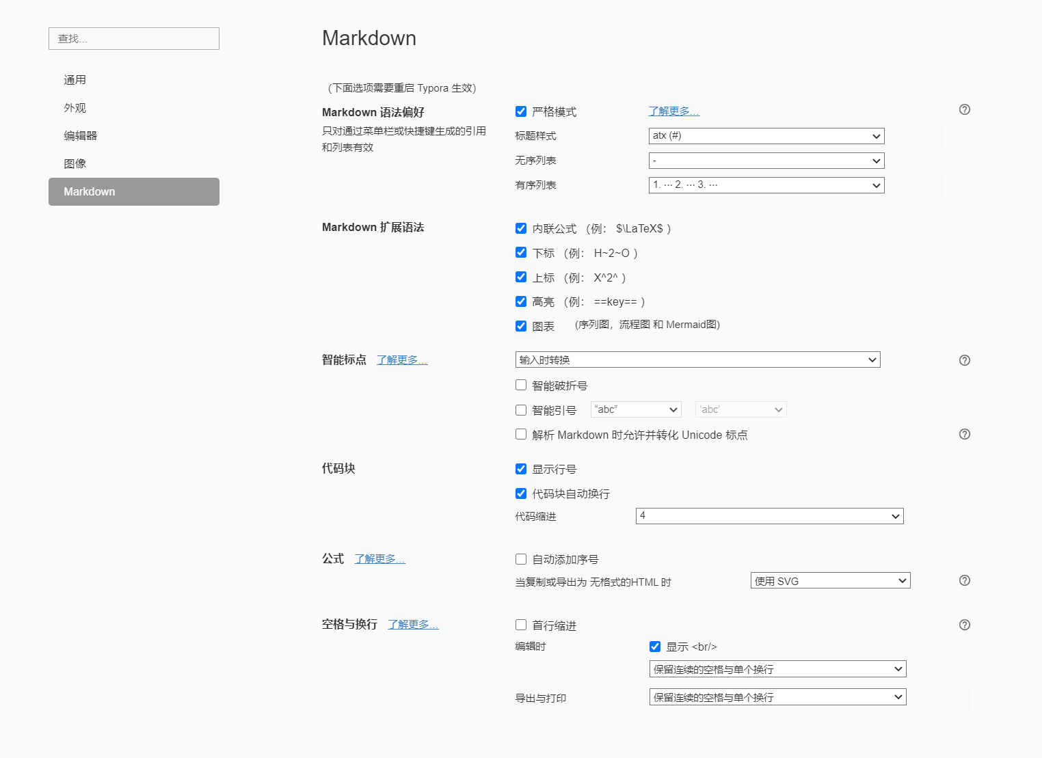Open the 输入时转换 dropdown
The width and height of the screenshot is (1042, 758).
pyautogui.click(x=697, y=360)
